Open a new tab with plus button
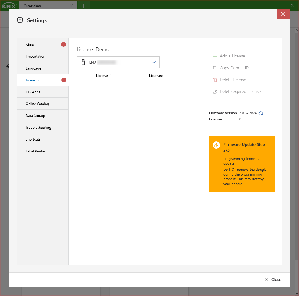Viewport: 299px width, 296px height. tap(84, 6)
